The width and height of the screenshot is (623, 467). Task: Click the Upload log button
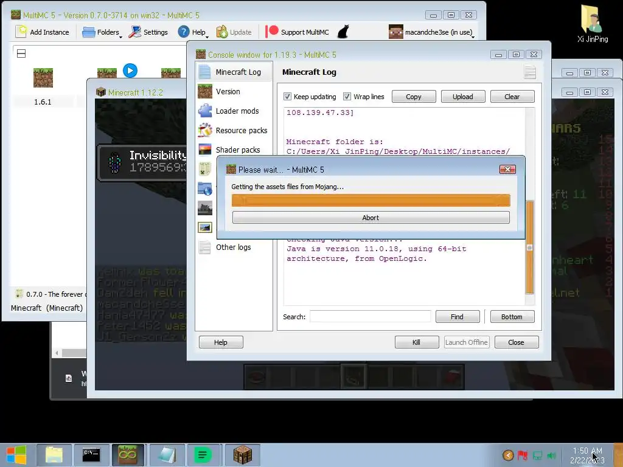point(463,97)
